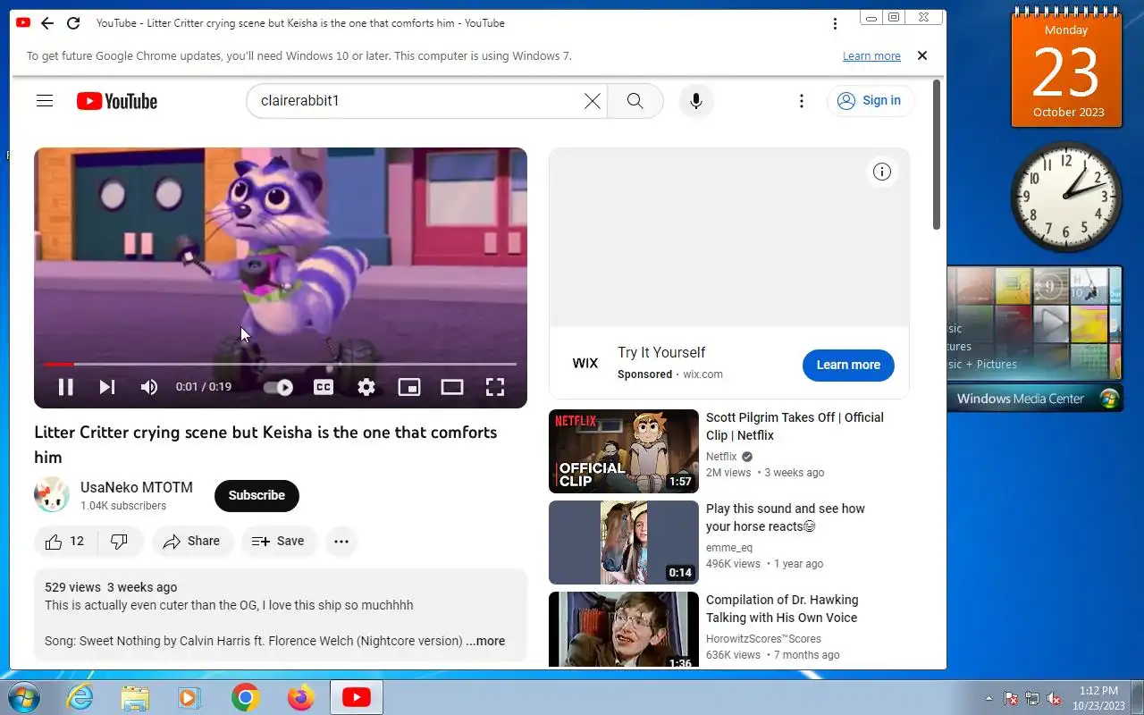Viewport: 1144px width, 715px height.
Task: Enable the miniplayer
Action: click(409, 387)
